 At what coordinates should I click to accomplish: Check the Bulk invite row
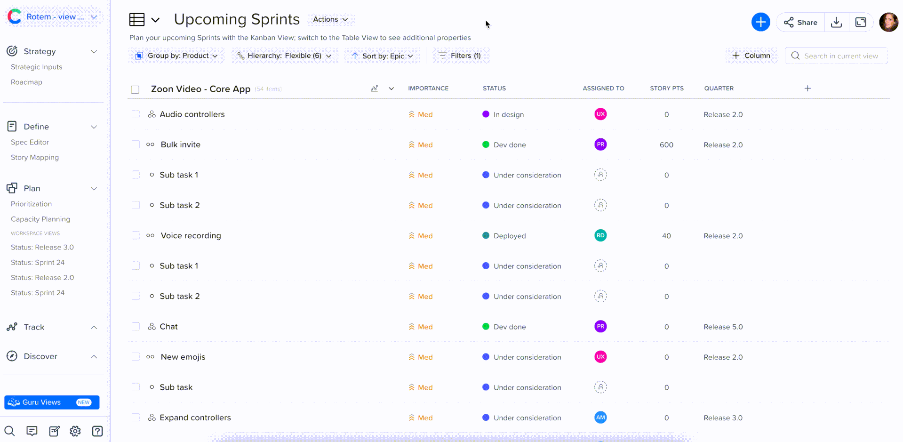(x=136, y=145)
